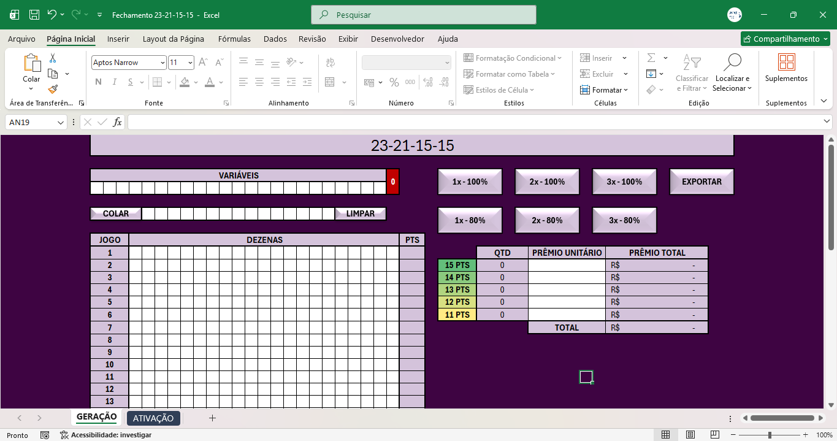
Task: Click the Pesquisar search box
Action: coord(424,15)
